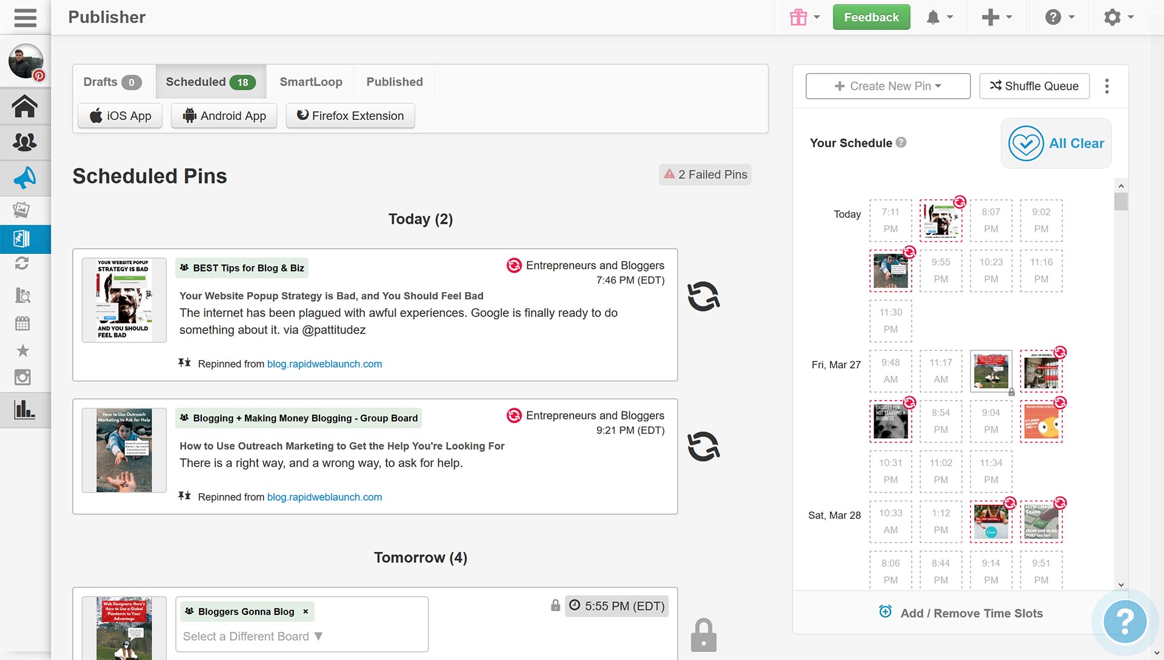The image size is (1164, 660).
Task: Switch to the Scheduled tab
Action: pyautogui.click(x=210, y=82)
